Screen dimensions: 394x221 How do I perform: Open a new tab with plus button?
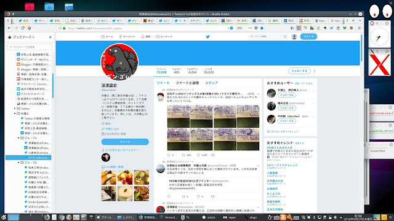(353, 20)
